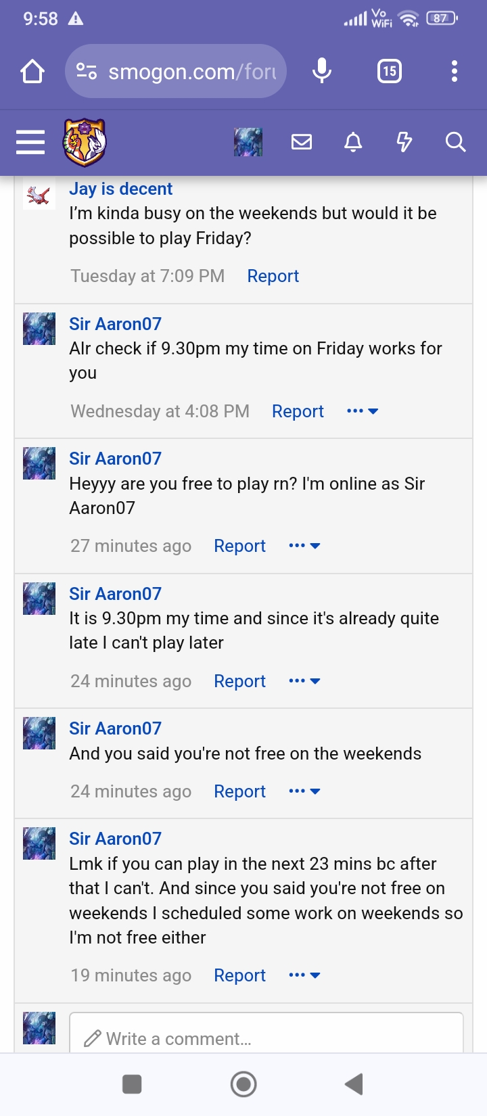Open the Smogon hamburger navigation menu
The height and width of the screenshot is (1116, 487).
[30, 142]
